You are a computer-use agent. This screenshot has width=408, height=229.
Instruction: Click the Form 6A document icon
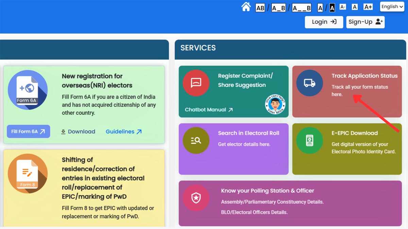(27, 90)
